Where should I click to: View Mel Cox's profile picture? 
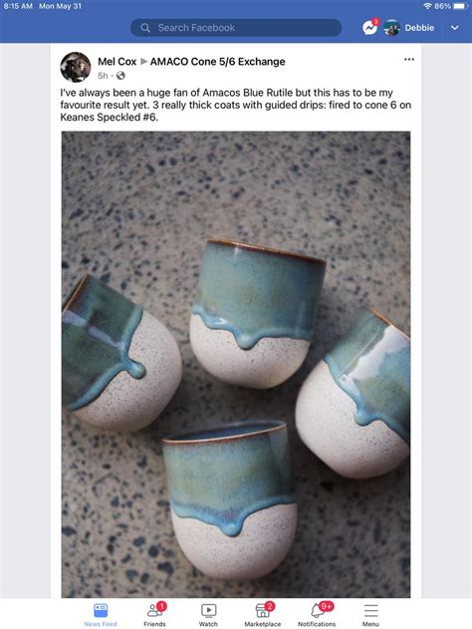[76, 67]
